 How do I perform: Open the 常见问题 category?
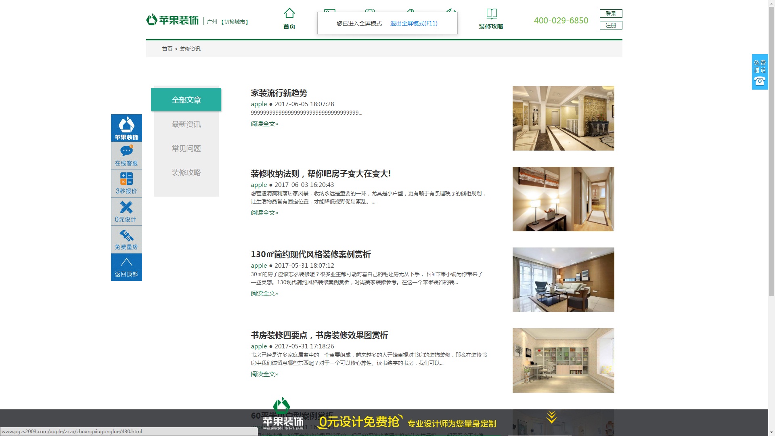(186, 149)
